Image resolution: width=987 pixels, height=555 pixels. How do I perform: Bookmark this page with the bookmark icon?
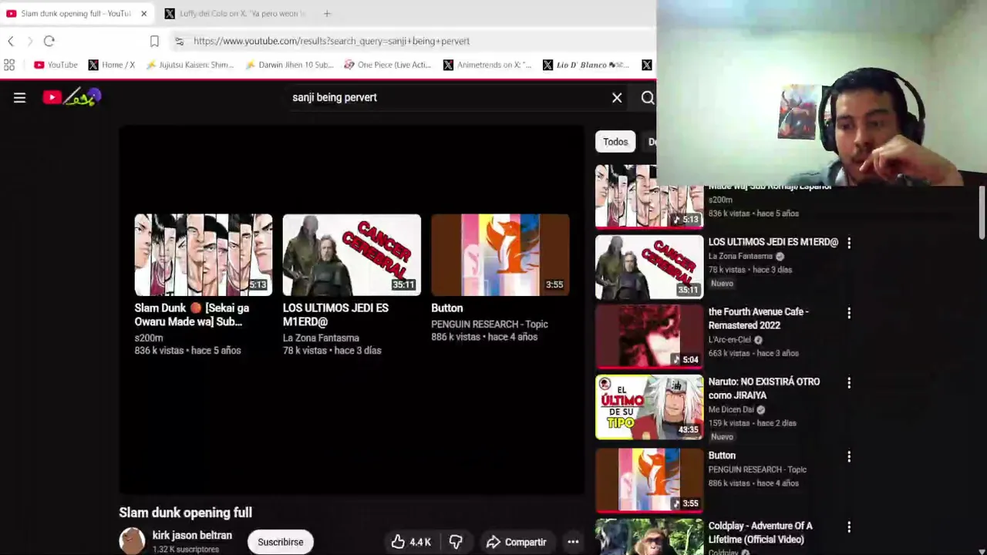154,41
